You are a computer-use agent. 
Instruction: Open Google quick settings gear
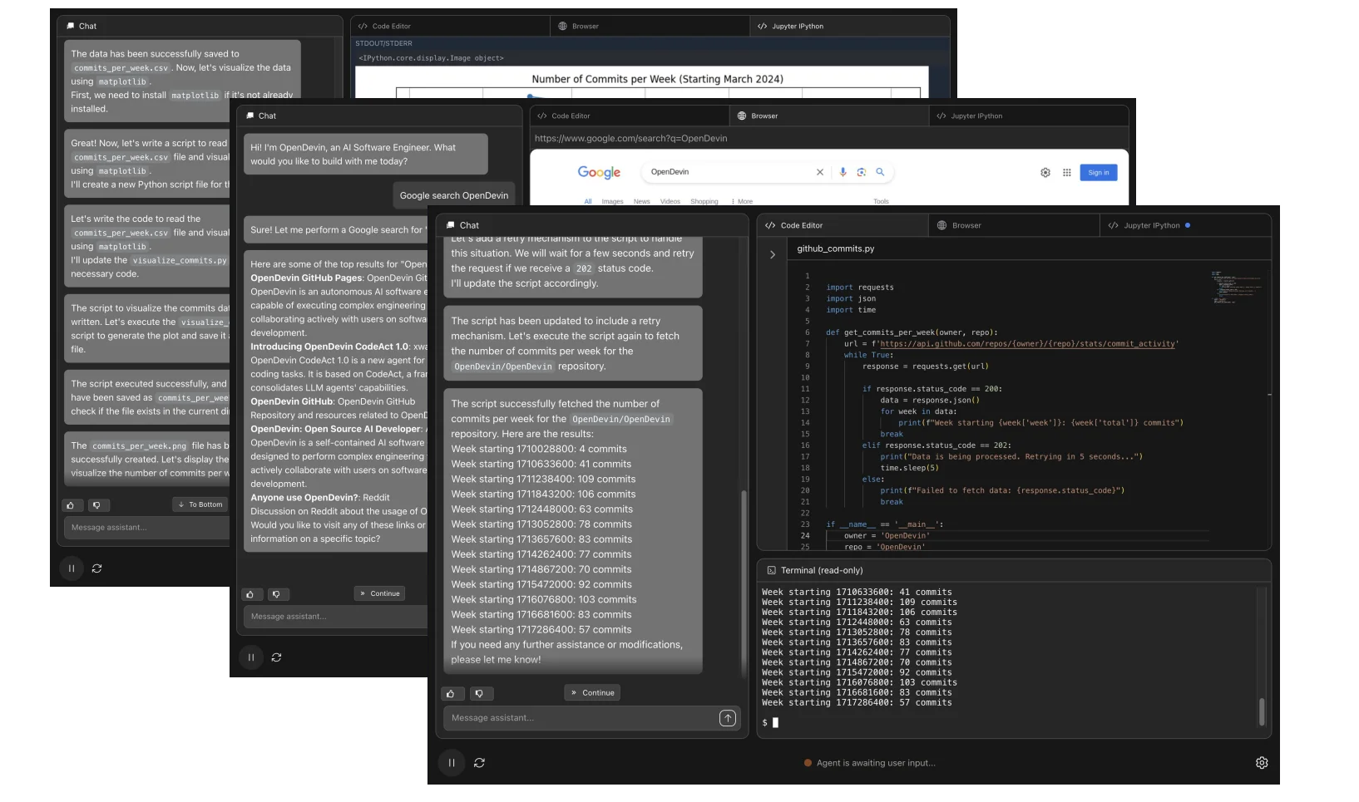1045,173
